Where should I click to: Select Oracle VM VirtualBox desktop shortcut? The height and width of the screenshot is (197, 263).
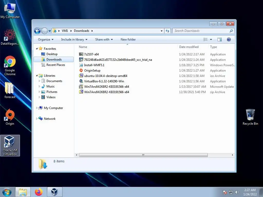tap(10, 145)
